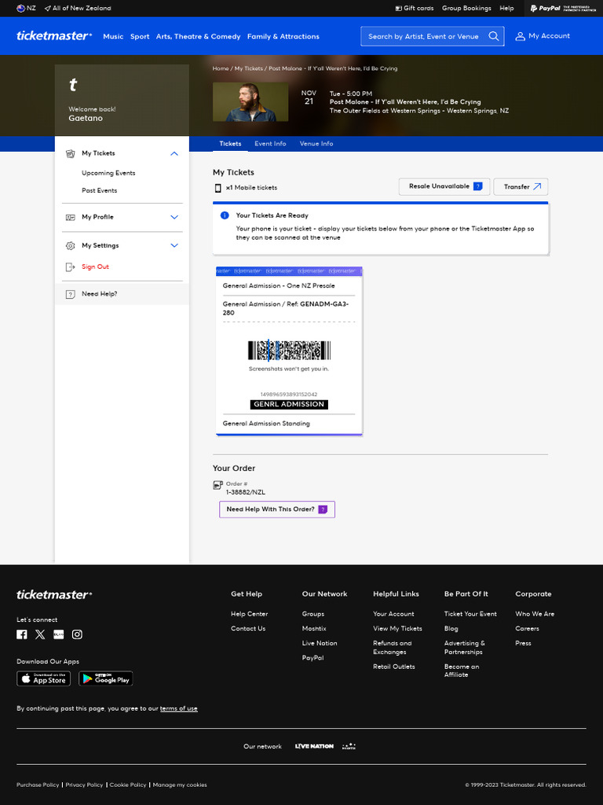The height and width of the screenshot is (805, 603).
Task: Click the My Profile card icon
Action: [70, 217]
